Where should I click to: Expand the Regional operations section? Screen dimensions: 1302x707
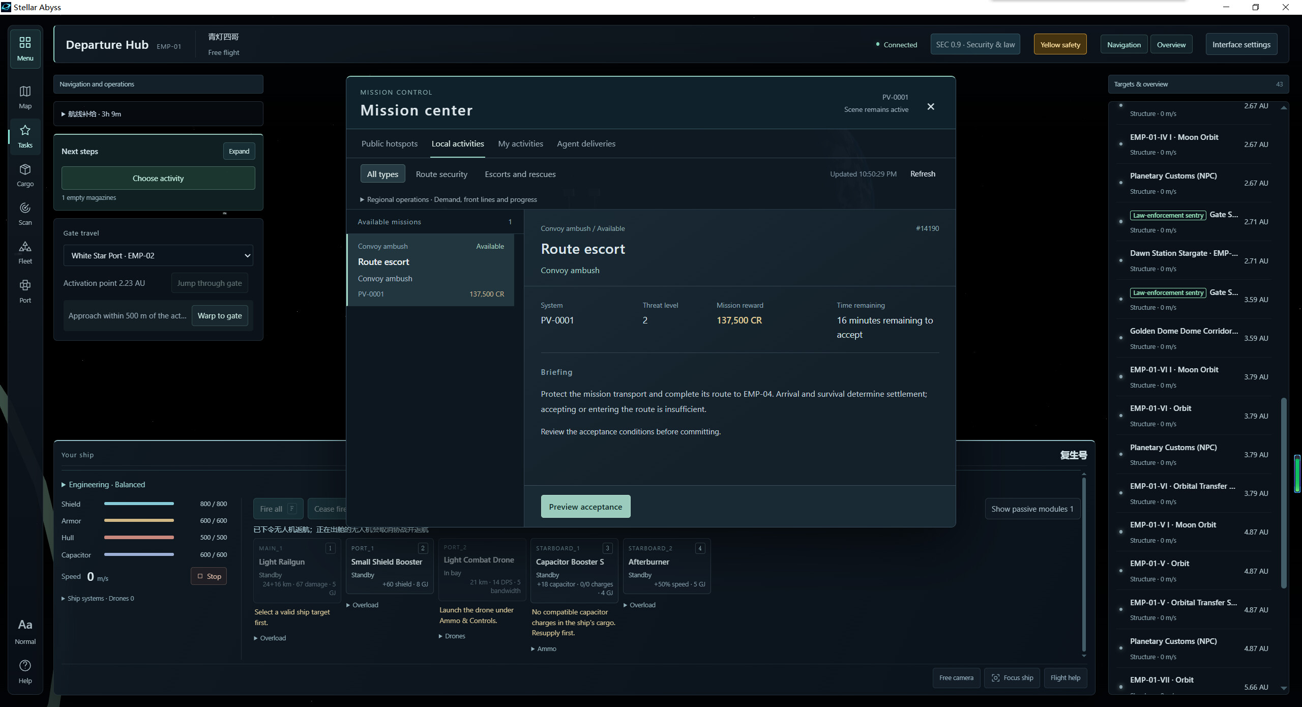[449, 199]
